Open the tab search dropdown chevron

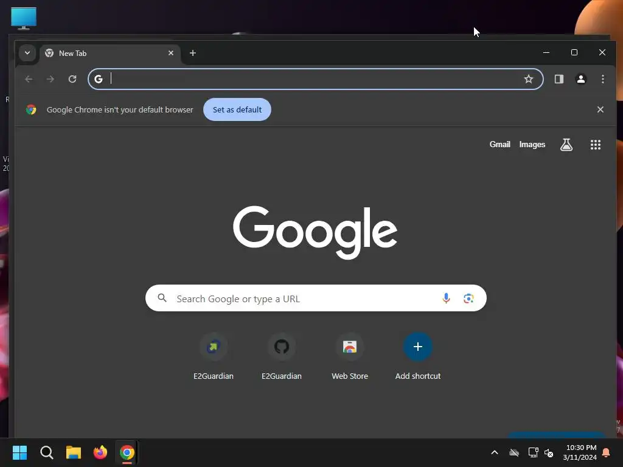[27, 53]
